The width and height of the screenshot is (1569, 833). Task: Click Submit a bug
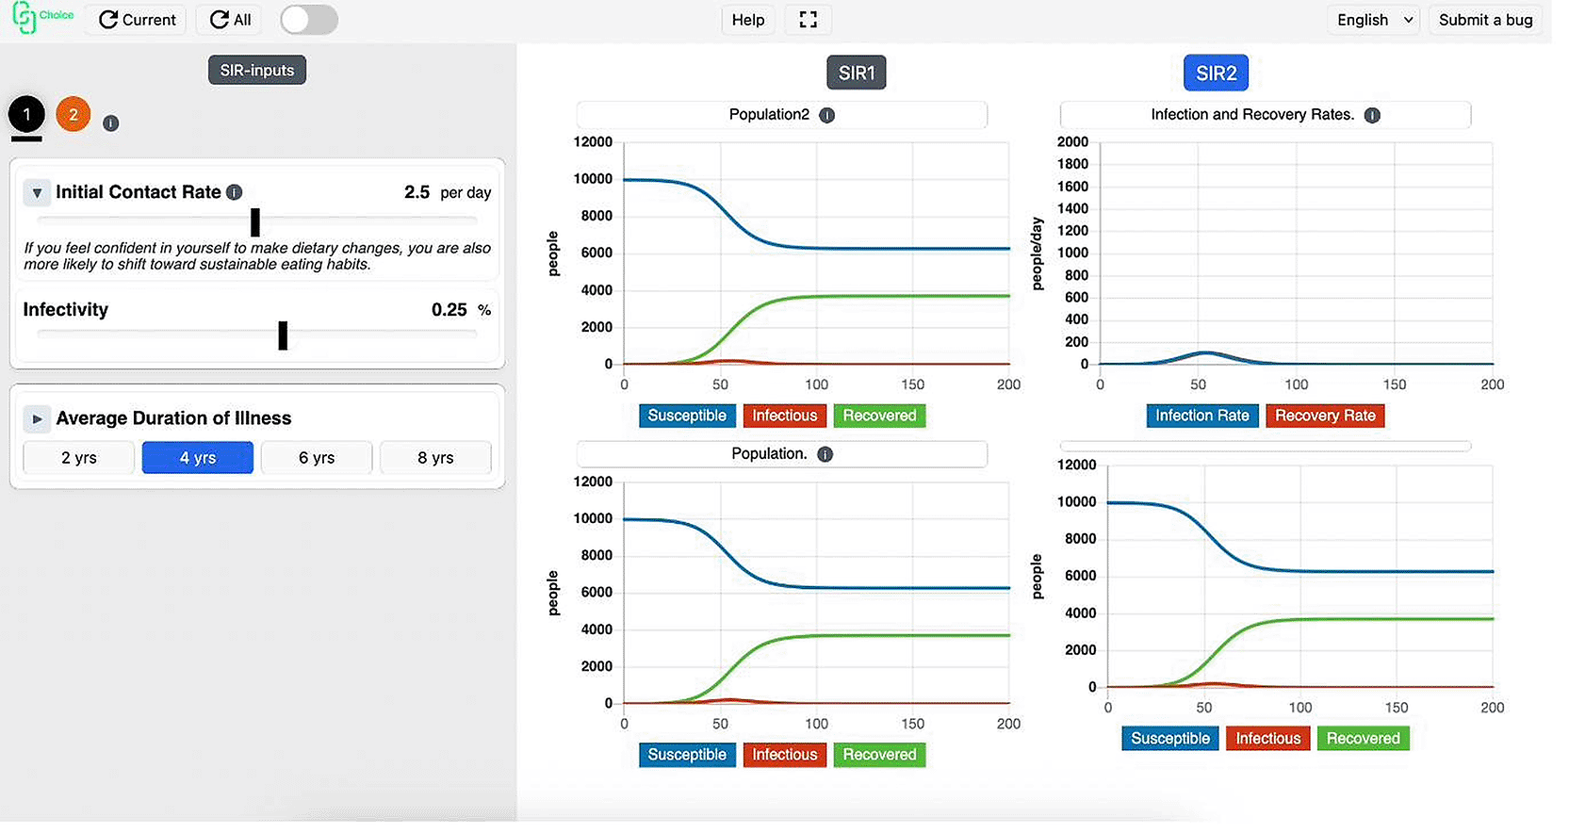pos(1485,20)
